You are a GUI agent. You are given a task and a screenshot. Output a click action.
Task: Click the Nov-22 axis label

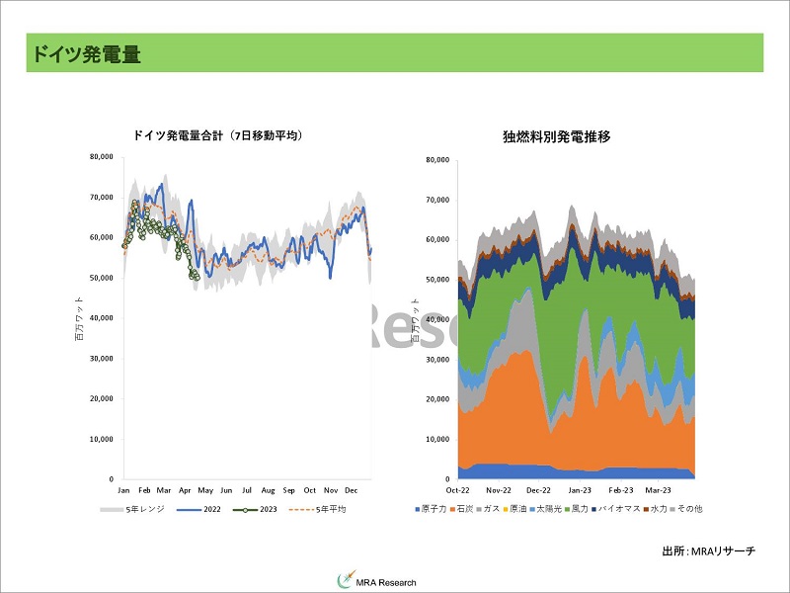click(499, 490)
